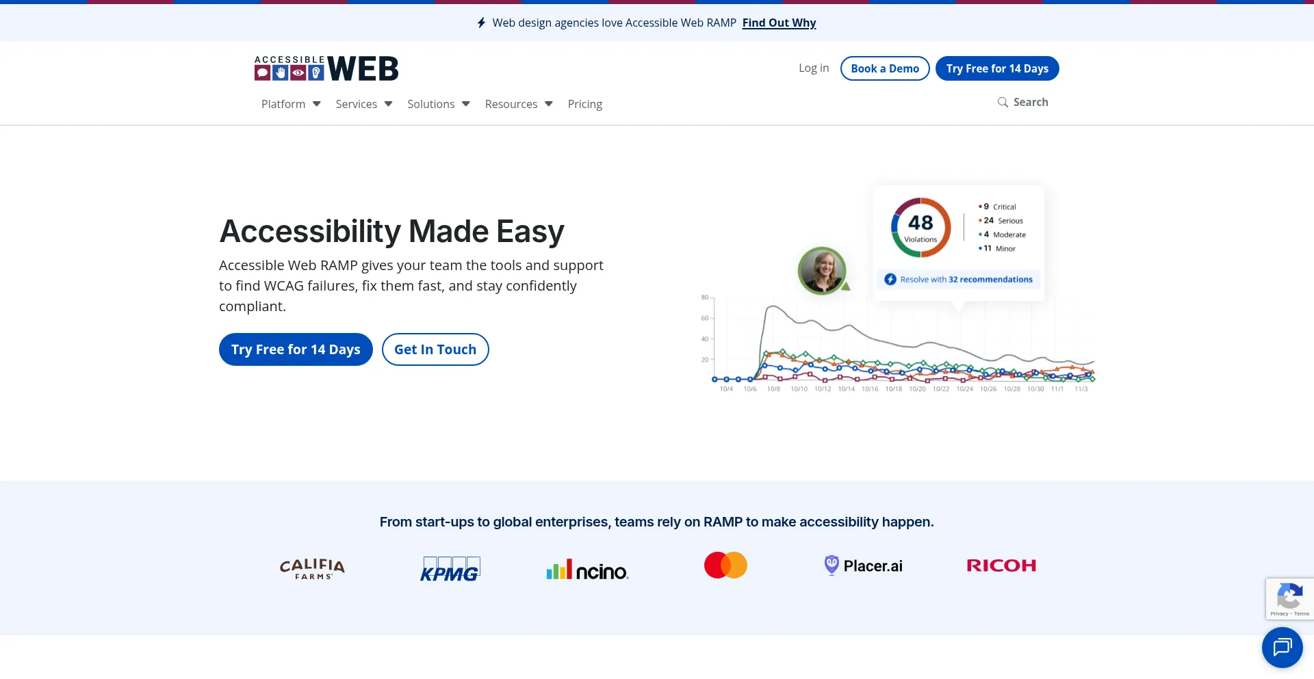
Task: Click the reCAPTCHA badge
Action: click(x=1289, y=599)
